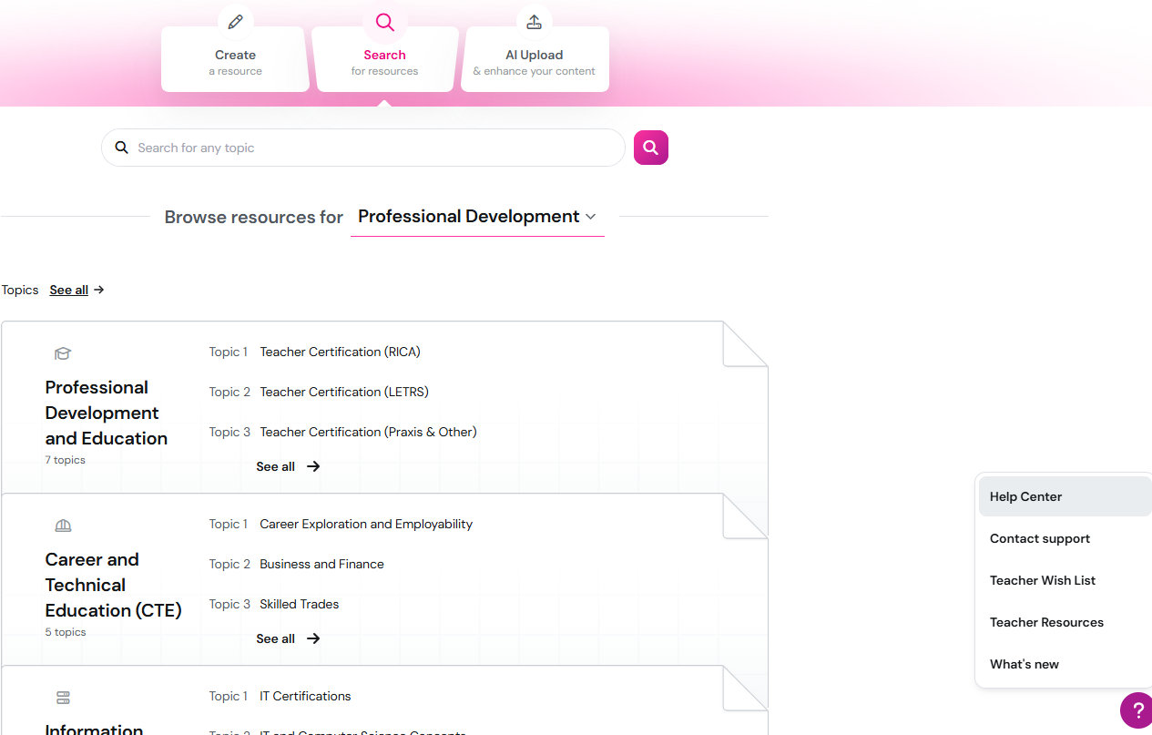This screenshot has width=1152, height=735.
Task: Open Teacher Certification (RICA) topic
Action: [340, 352]
